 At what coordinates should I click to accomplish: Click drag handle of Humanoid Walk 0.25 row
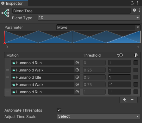point(8,70)
